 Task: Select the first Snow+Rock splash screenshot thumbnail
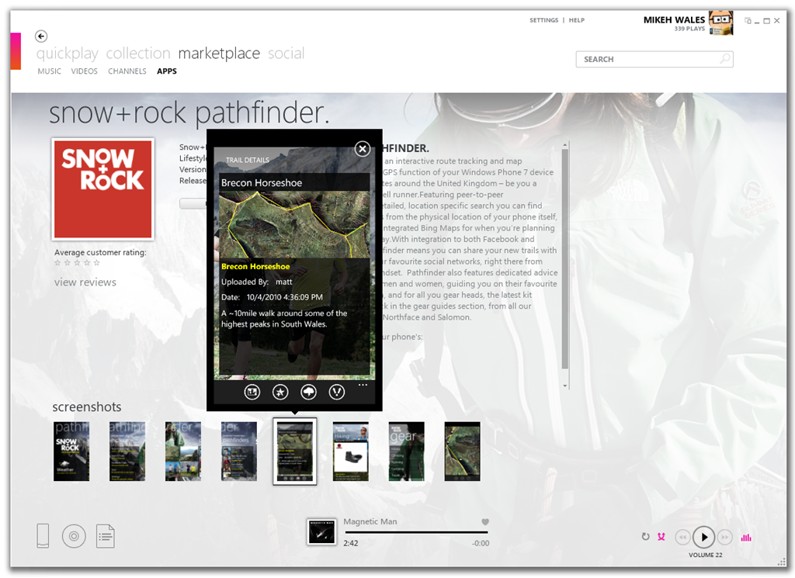(71, 452)
